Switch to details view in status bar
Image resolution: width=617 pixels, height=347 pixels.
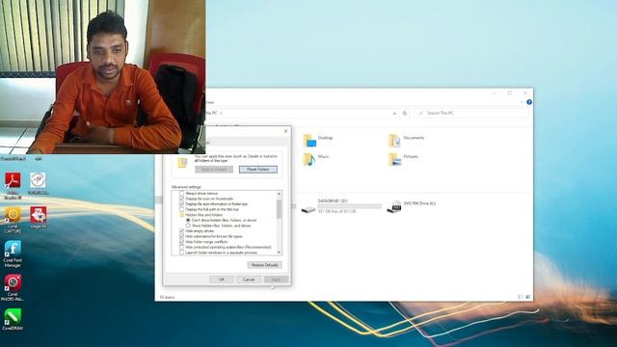point(521,297)
